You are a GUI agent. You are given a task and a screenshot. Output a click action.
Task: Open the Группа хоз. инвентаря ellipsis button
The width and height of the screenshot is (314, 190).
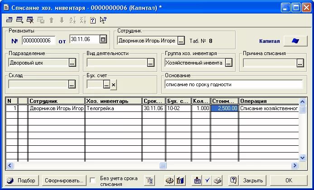229,63
